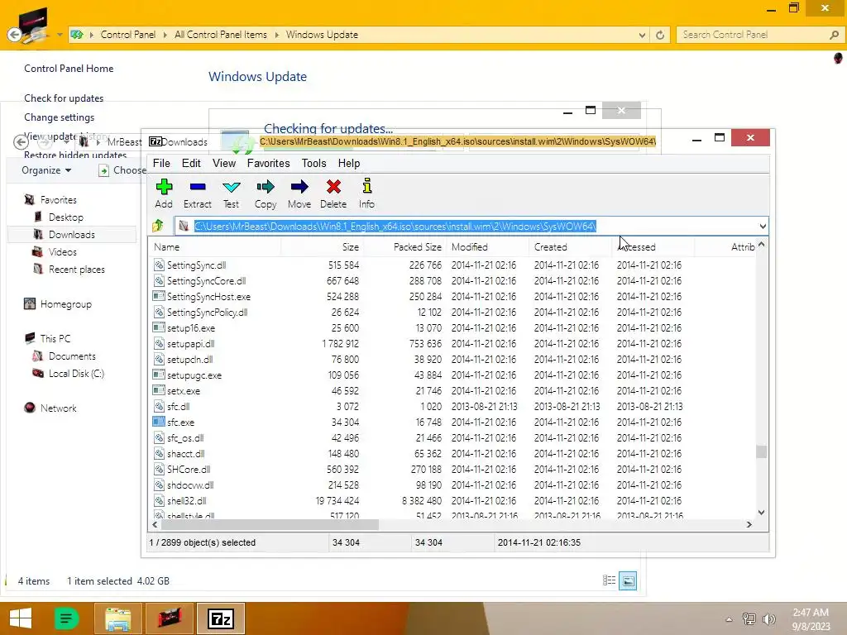847x635 pixels.
Task: Open the Help menu in 7-Zip
Action: click(349, 163)
